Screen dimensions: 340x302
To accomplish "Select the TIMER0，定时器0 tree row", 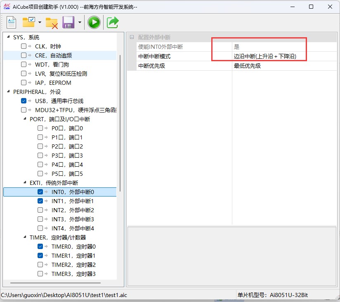I will point(73,247).
